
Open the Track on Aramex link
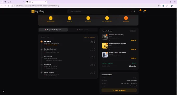point(89,37)
